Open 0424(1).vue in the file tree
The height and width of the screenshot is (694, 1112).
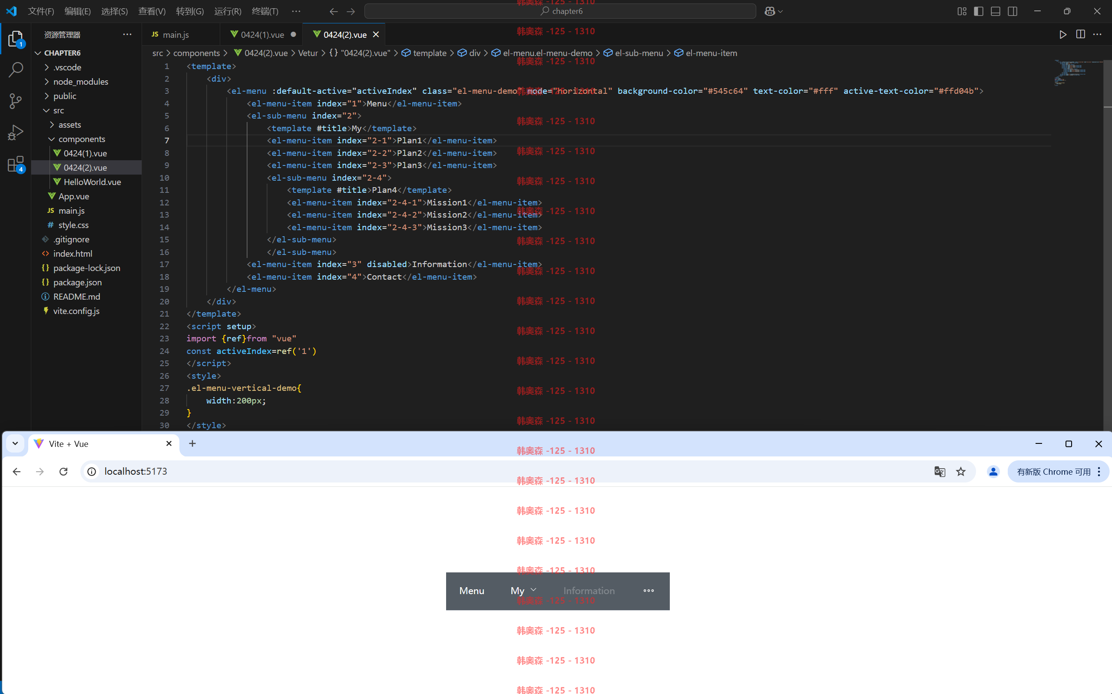click(x=86, y=153)
